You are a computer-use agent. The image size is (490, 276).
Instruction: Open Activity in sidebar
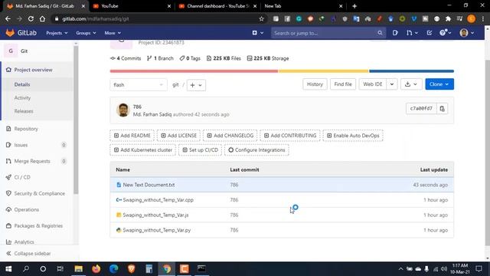(22, 97)
